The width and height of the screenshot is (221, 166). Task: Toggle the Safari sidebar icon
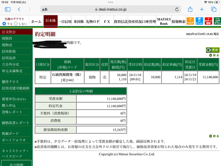(x=8, y=9)
